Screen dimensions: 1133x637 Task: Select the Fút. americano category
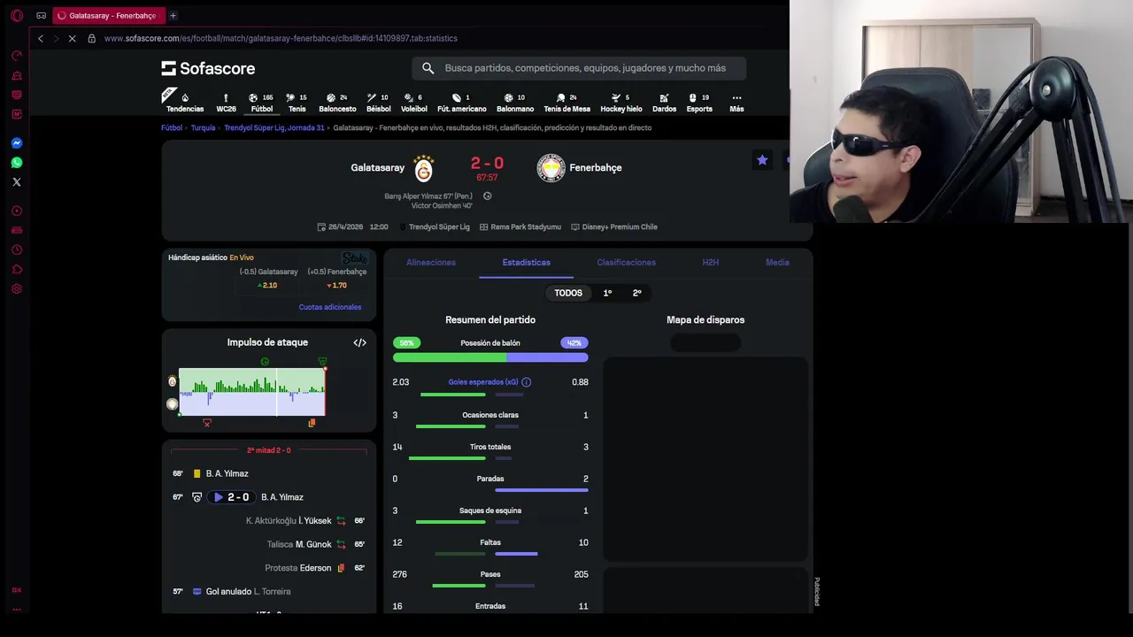pos(462,103)
